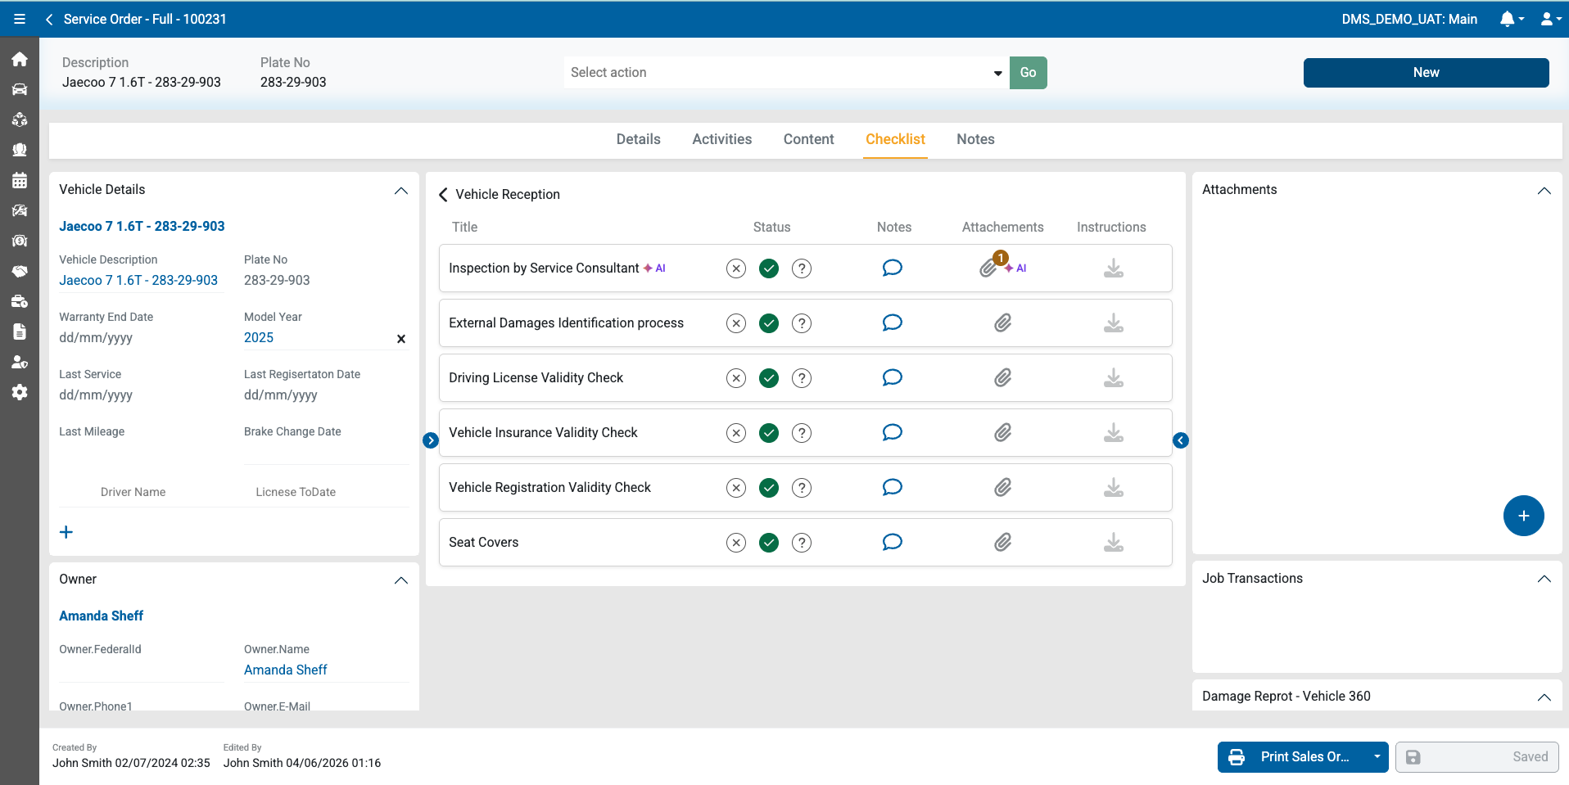Switch to the Notes tab
The width and height of the screenshot is (1569, 785).
point(975,139)
